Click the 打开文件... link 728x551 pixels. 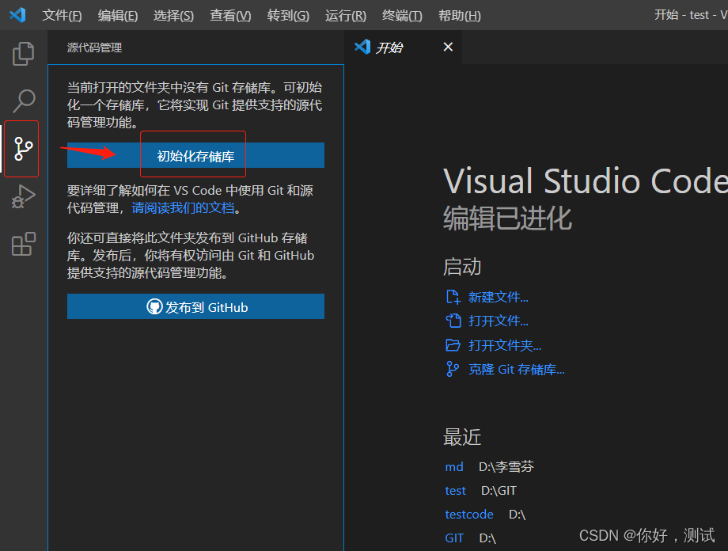[x=499, y=321]
